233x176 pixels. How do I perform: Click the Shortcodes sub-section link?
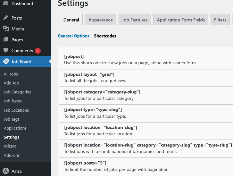coord(105,36)
